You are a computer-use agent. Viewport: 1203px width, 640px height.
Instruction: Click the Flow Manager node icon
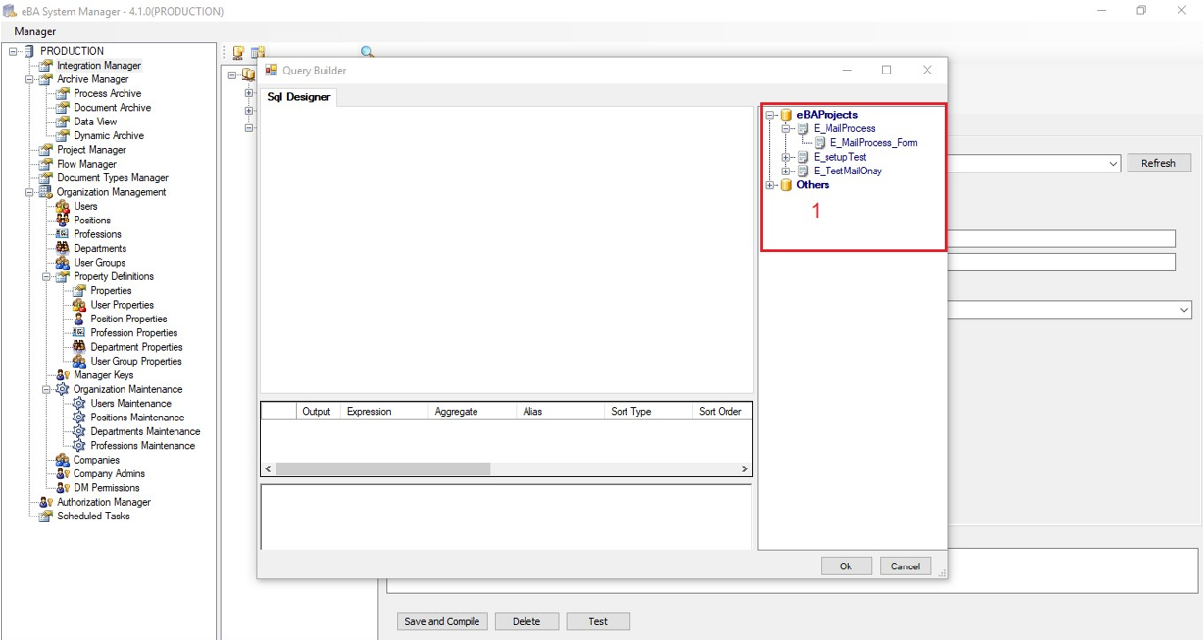tap(45, 164)
